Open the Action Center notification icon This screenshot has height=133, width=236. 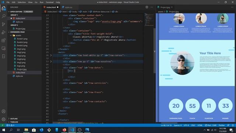pos(231,130)
